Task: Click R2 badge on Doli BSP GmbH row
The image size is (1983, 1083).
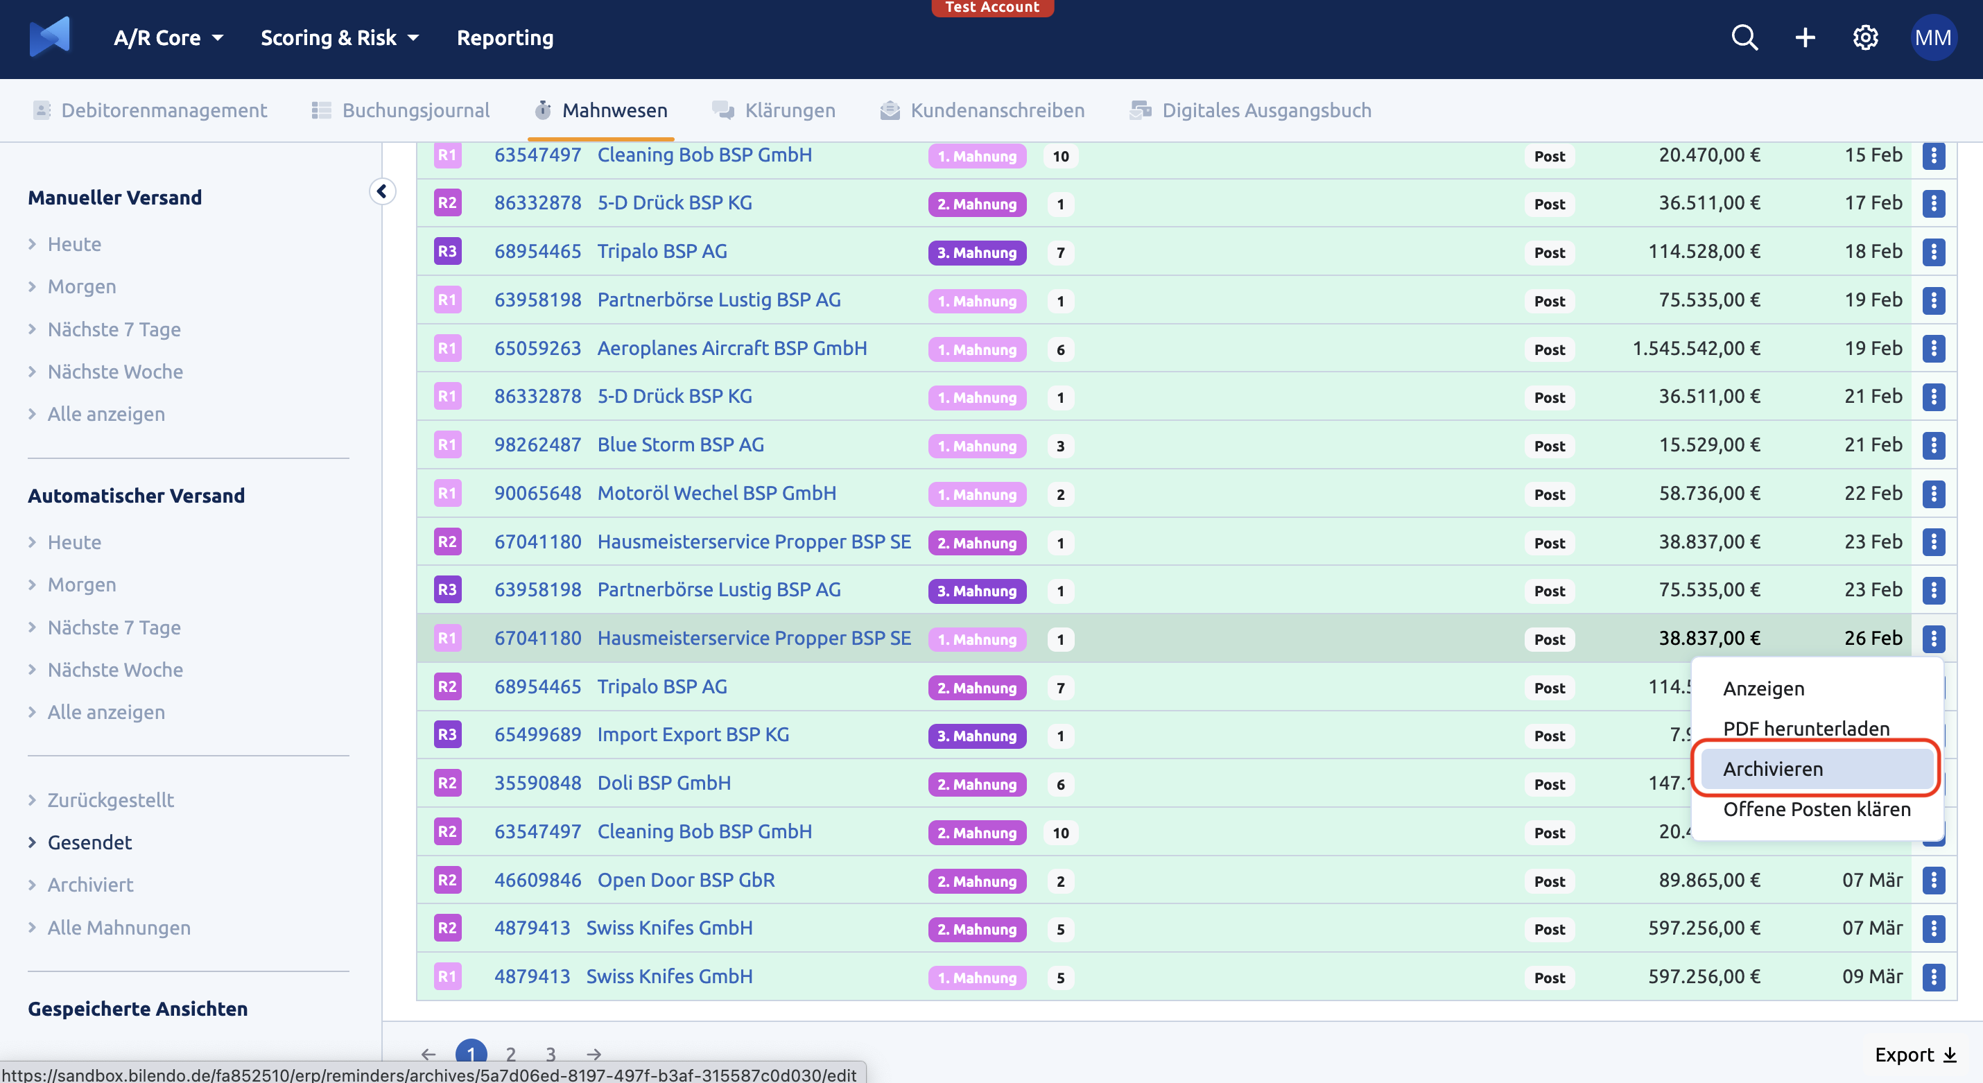Action: (447, 783)
